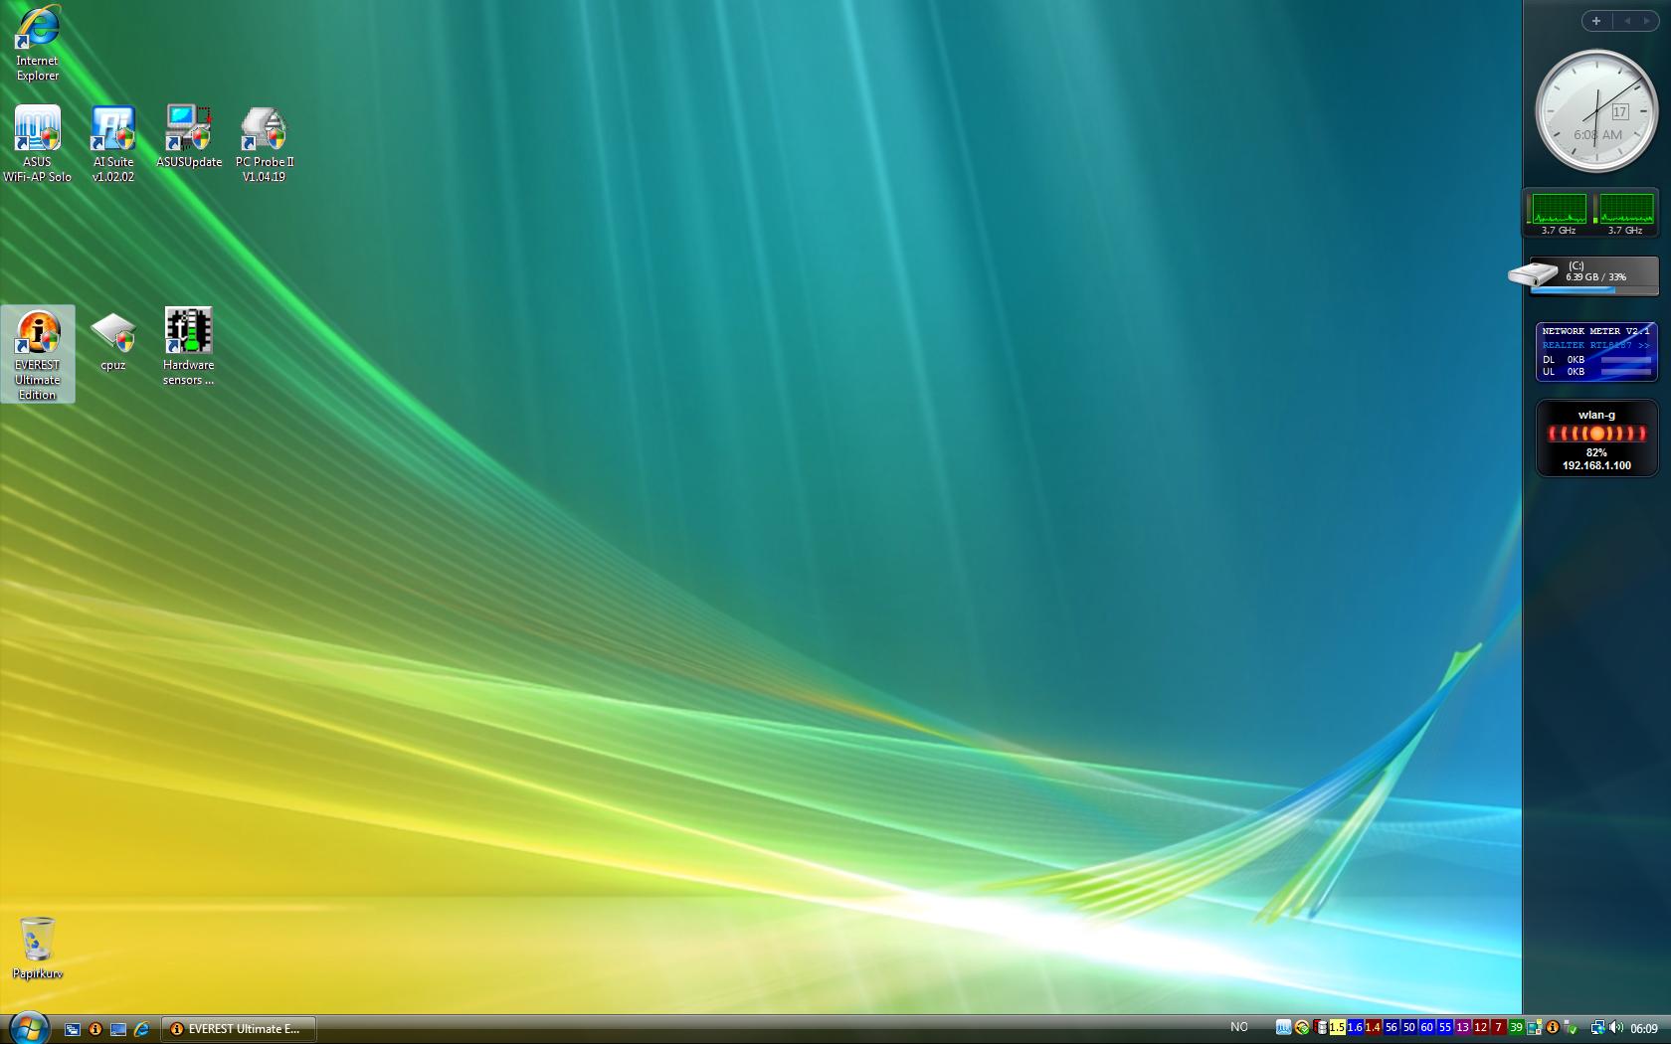Click the DL 0KB download reading
Viewport: 1671px width, 1044px height.
1564,359
